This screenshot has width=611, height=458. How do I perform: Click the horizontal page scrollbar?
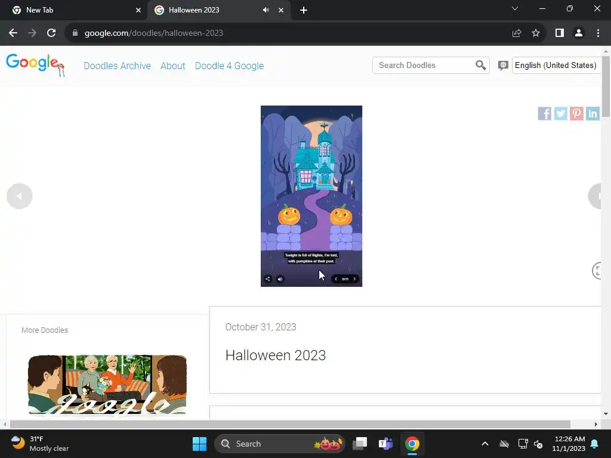click(290, 424)
